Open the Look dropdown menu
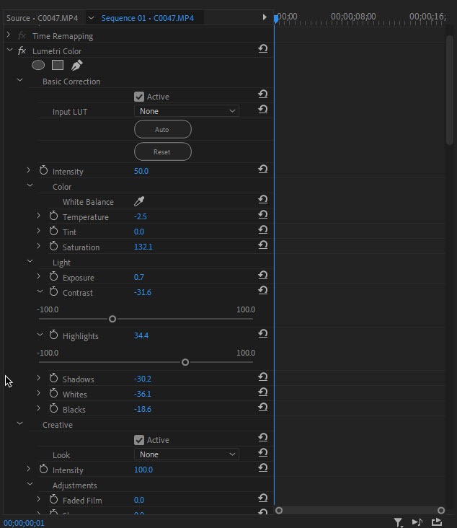Image resolution: width=457 pixels, height=528 pixels. point(186,454)
